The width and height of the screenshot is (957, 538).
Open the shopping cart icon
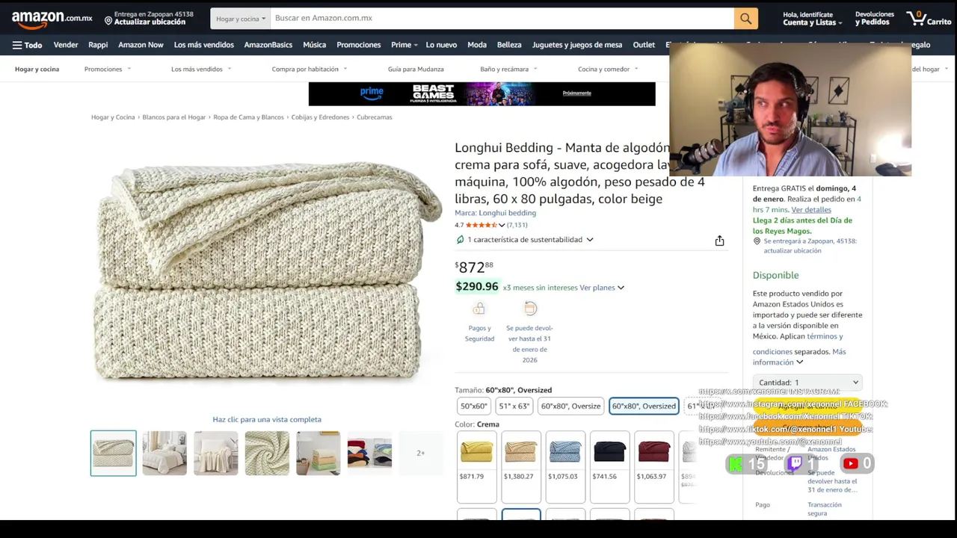tap(929, 18)
